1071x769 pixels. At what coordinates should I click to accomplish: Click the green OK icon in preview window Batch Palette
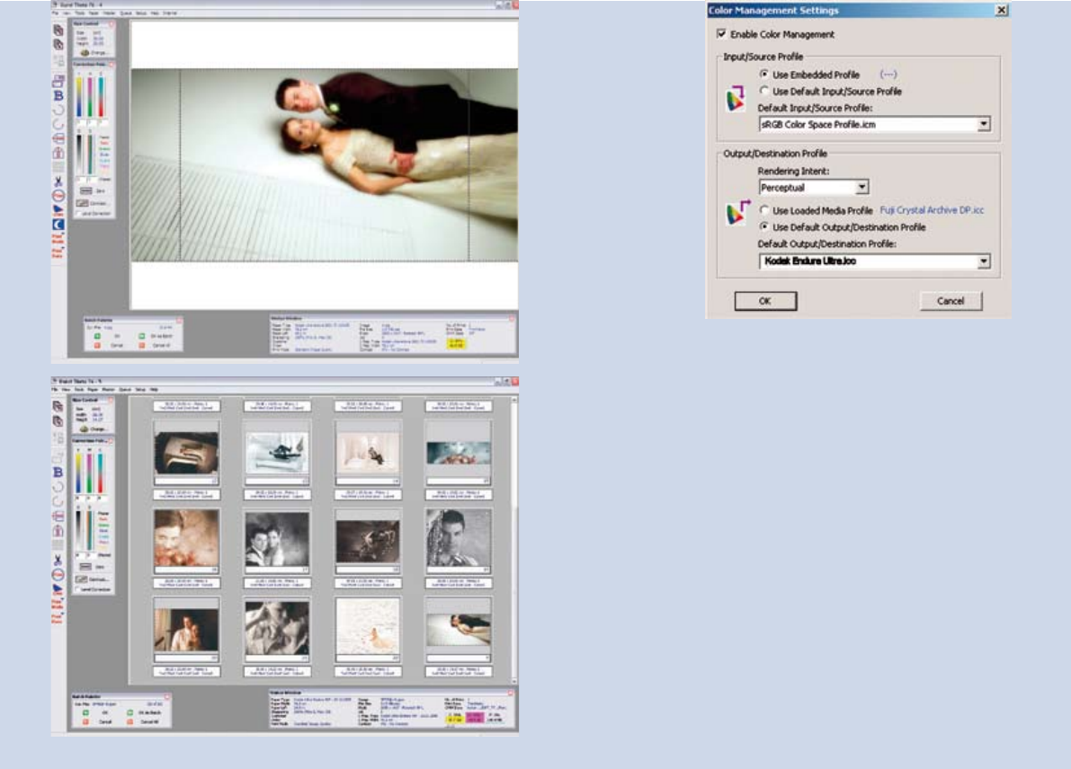[x=97, y=336]
